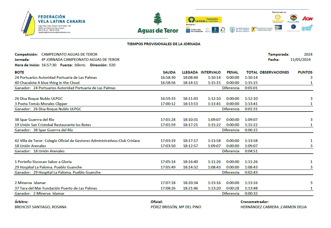Click the PUNTOS column header
Viewport: 331px width, 228px height.
click(305, 72)
